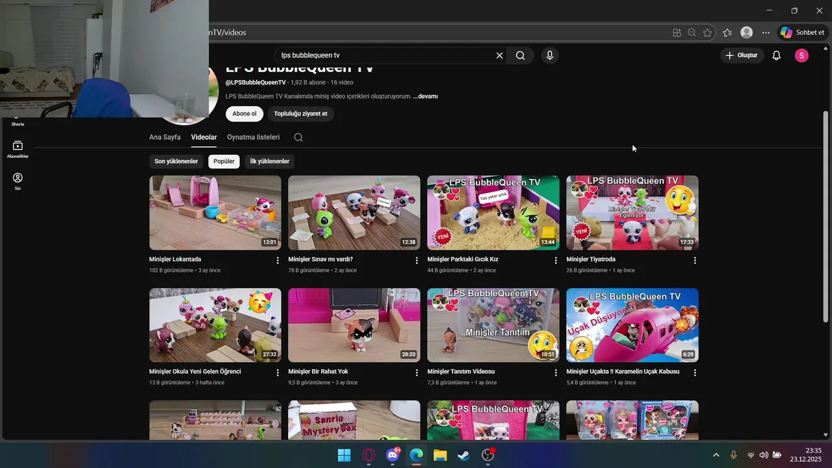The width and height of the screenshot is (832, 468).
Task: Open the Sohbet et Copilot button
Action: tap(803, 32)
